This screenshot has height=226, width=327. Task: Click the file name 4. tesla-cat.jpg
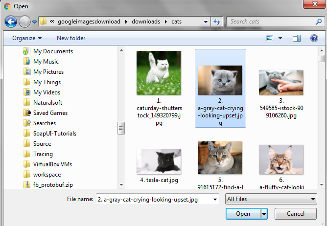159,180
